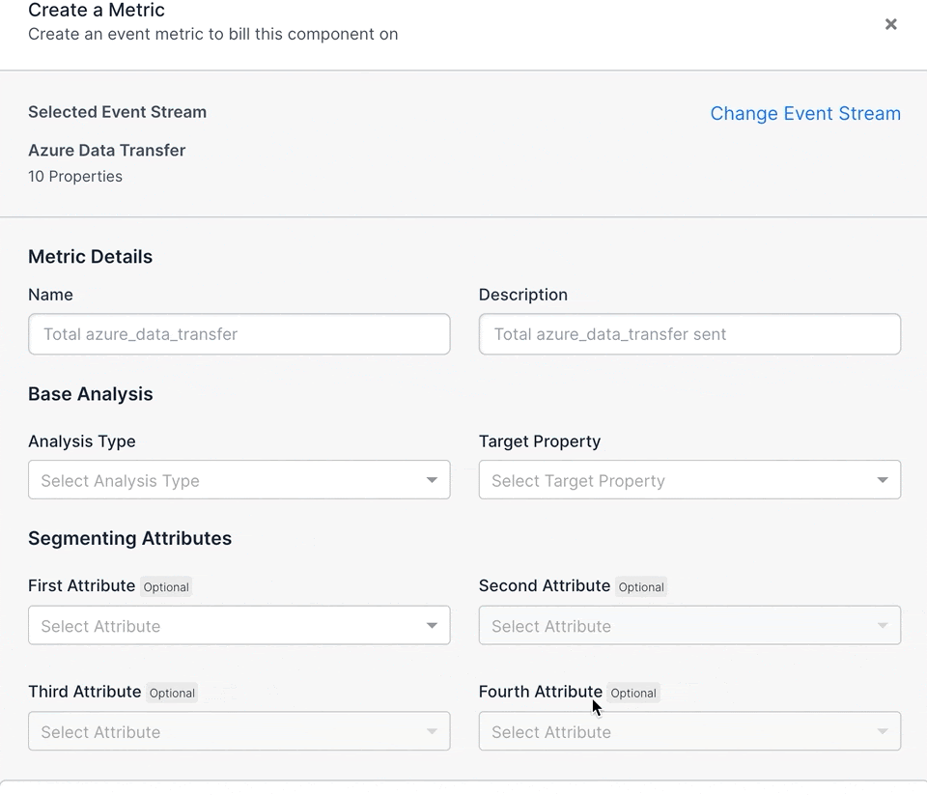
Task: Click the Optional badge beside First Attribute
Action: pyautogui.click(x=166, y=586)
